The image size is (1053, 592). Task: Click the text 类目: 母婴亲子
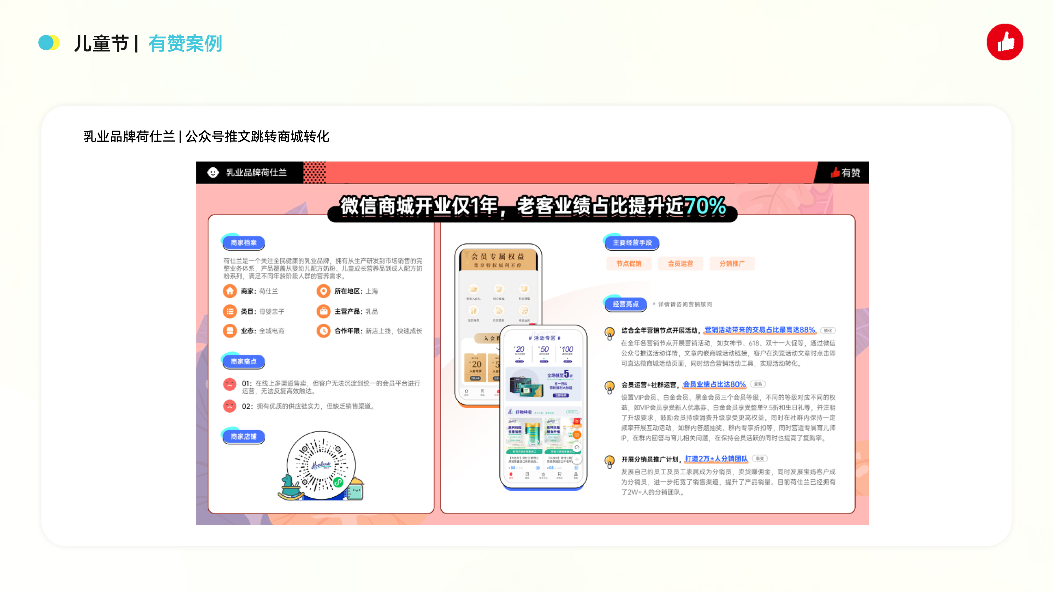coord(263,311)
